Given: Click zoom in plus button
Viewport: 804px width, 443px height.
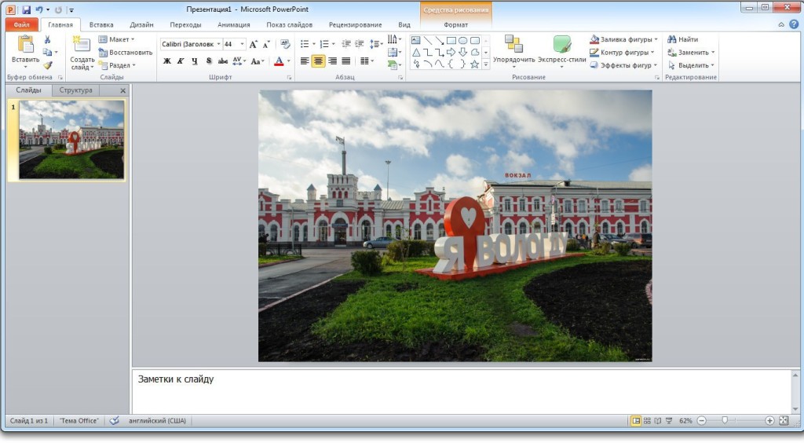Looking at the screenshot, I should [769, 420].
